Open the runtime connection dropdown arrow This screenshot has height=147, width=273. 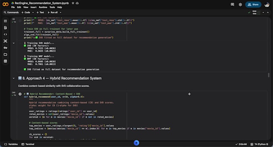coord(263,12)
